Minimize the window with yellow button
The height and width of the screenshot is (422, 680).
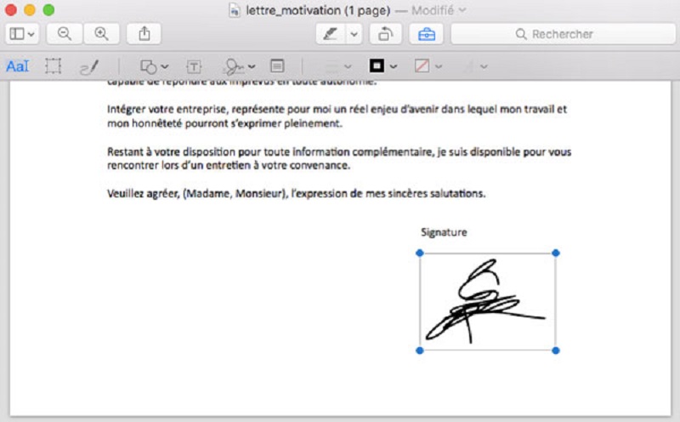[x=30, y=9]
